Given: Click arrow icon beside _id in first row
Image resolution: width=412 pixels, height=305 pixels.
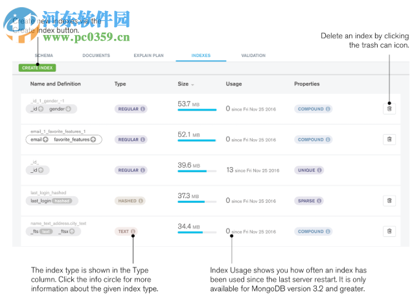Looking at the screenshot, I should [x=41, y=109].
